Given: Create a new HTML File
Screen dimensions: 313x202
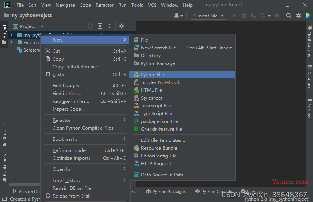Looking at the screenshot, I should pos(182,90).
